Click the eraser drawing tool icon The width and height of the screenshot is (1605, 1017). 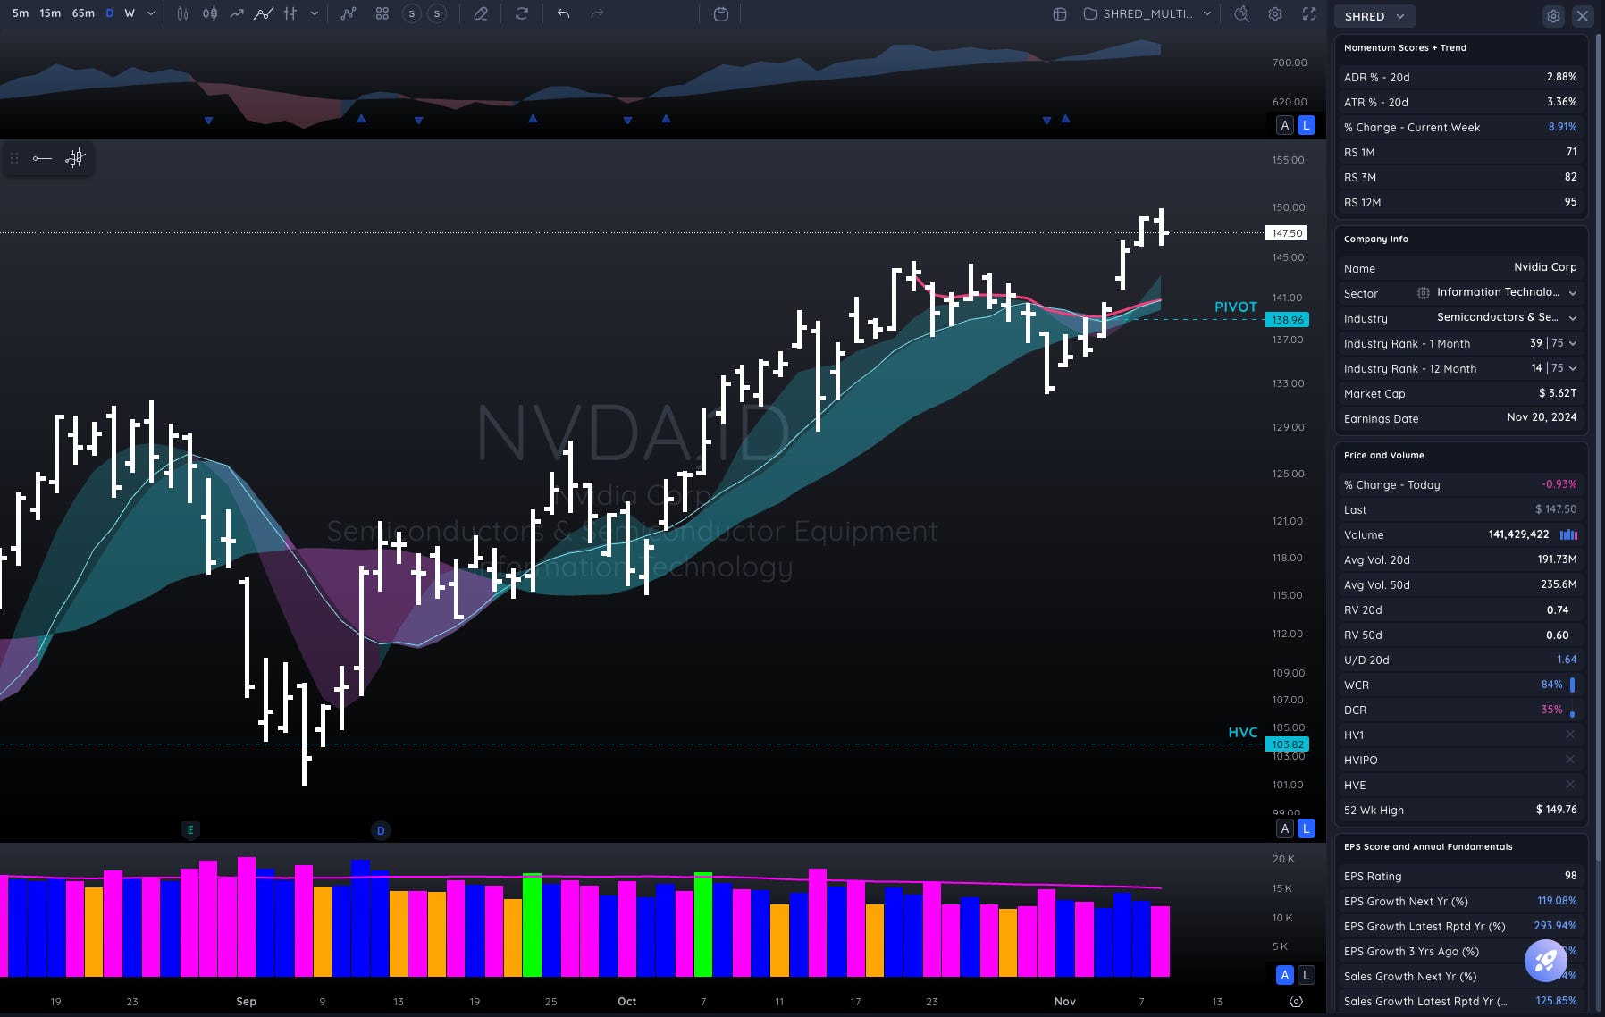481,13
